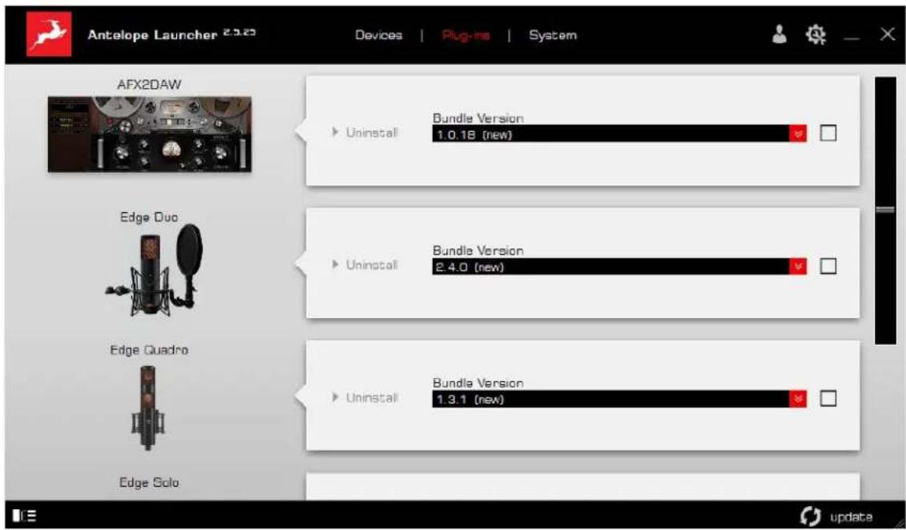Click the AFX2DAW label
The height and width of the screenshot is (530, 906).
click(x=149, y=85)
